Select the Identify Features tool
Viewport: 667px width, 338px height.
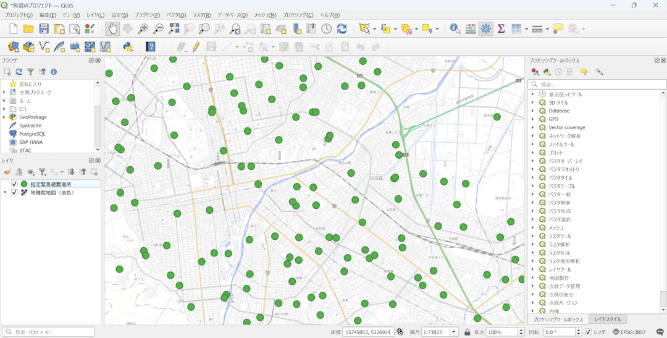455,28
